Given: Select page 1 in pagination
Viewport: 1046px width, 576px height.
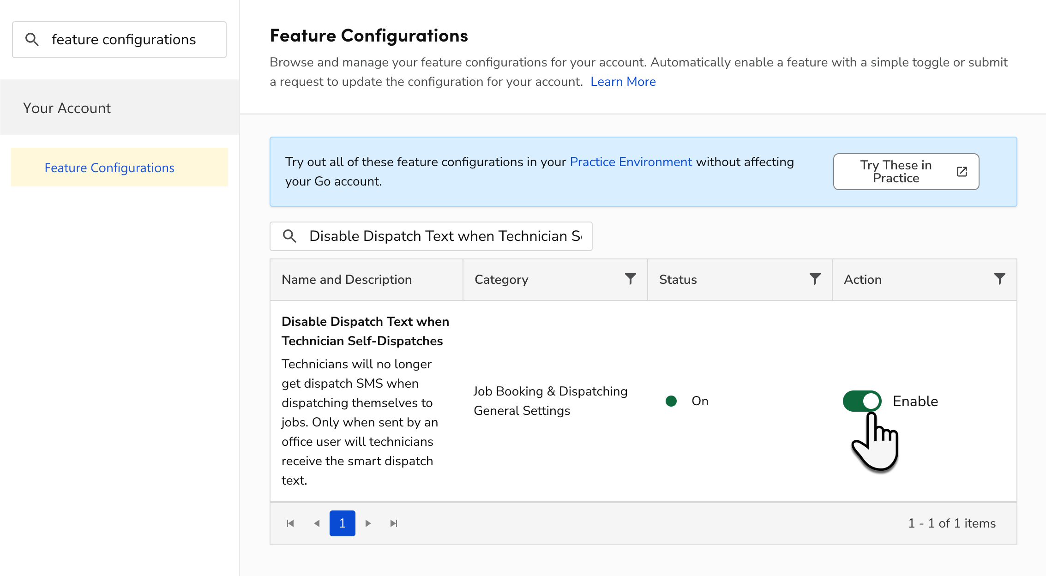Looking at the screenshot, I should click(342, 523).
